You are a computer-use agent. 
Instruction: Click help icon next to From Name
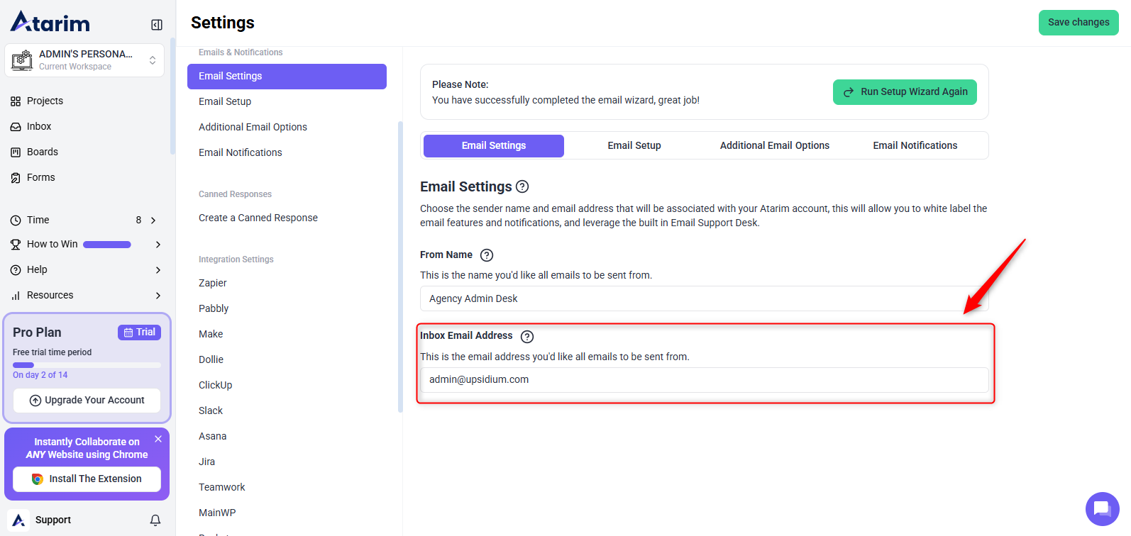click(x=487, y=255)
